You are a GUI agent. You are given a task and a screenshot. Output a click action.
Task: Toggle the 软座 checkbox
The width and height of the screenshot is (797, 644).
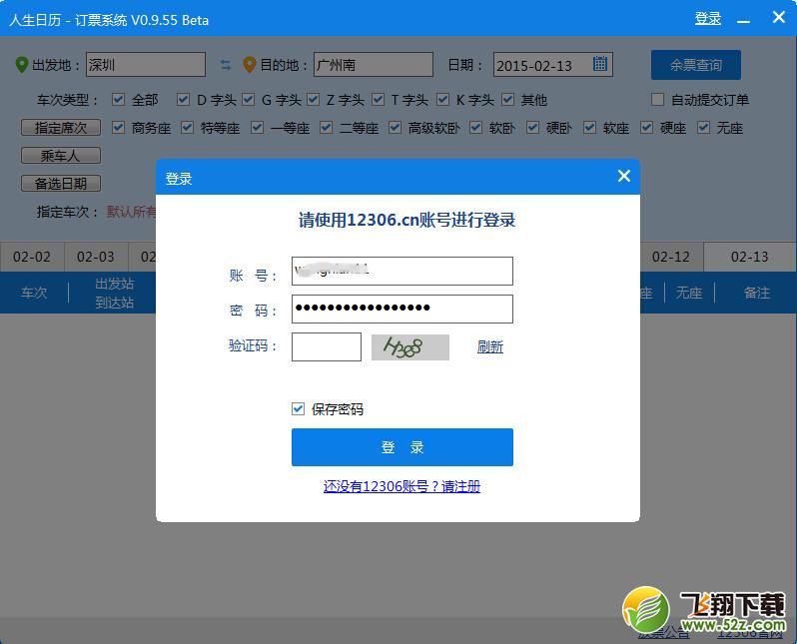coord(589,127)
